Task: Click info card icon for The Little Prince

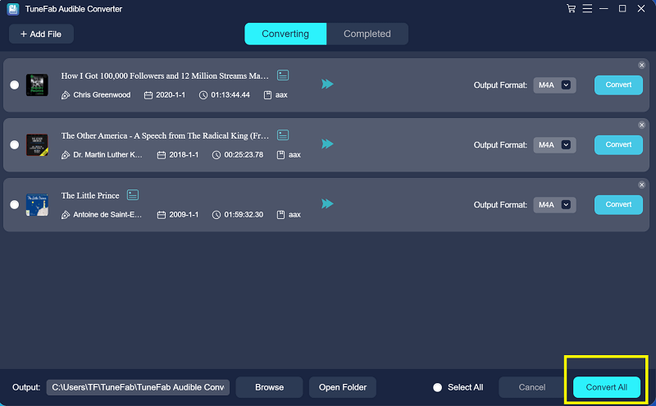Action: click(x=133, y=195)
